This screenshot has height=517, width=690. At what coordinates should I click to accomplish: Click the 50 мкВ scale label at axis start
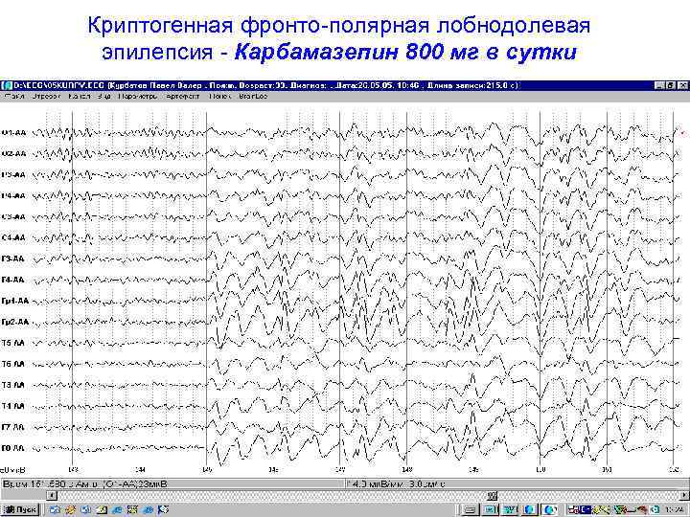click(13, 469)
